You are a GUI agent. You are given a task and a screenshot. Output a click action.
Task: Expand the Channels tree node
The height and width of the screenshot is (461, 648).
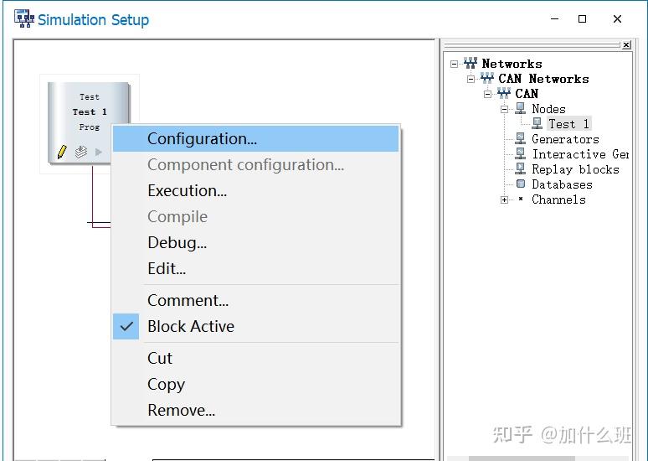click(504, 199)
